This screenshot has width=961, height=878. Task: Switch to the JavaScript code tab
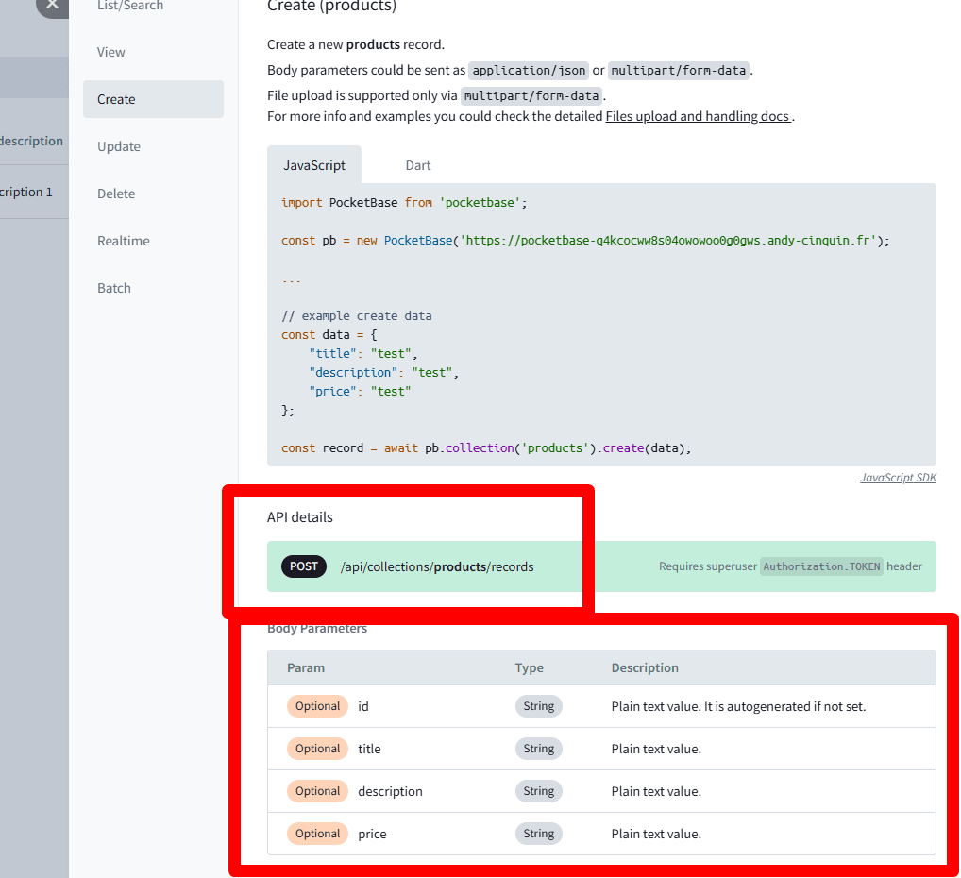313,165
